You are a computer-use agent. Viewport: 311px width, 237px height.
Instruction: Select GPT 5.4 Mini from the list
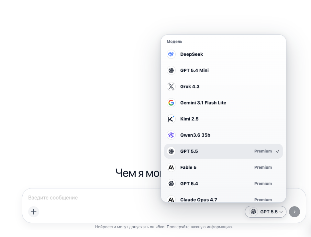point(223,70)
